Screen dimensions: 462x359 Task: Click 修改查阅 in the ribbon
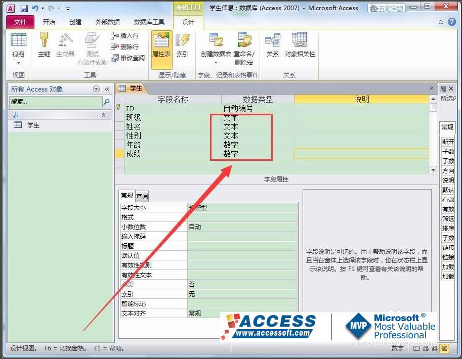pyautogui.click(x=128, y=58)
